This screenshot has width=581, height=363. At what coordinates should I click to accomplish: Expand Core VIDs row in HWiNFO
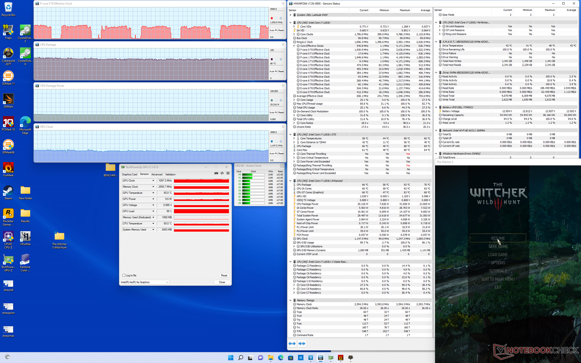(x=294, y=27)
